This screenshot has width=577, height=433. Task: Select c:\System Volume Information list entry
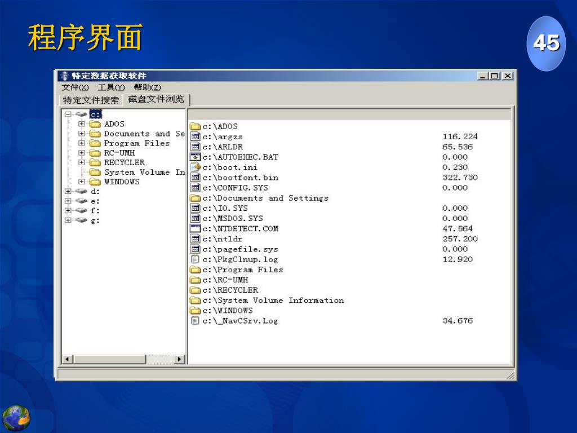[273, 301]
